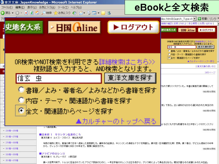Click small 歴史地名大系 green button in page header
Image resolution: width=219 pixels, height=164 pixels.
(x=168, y=30)
